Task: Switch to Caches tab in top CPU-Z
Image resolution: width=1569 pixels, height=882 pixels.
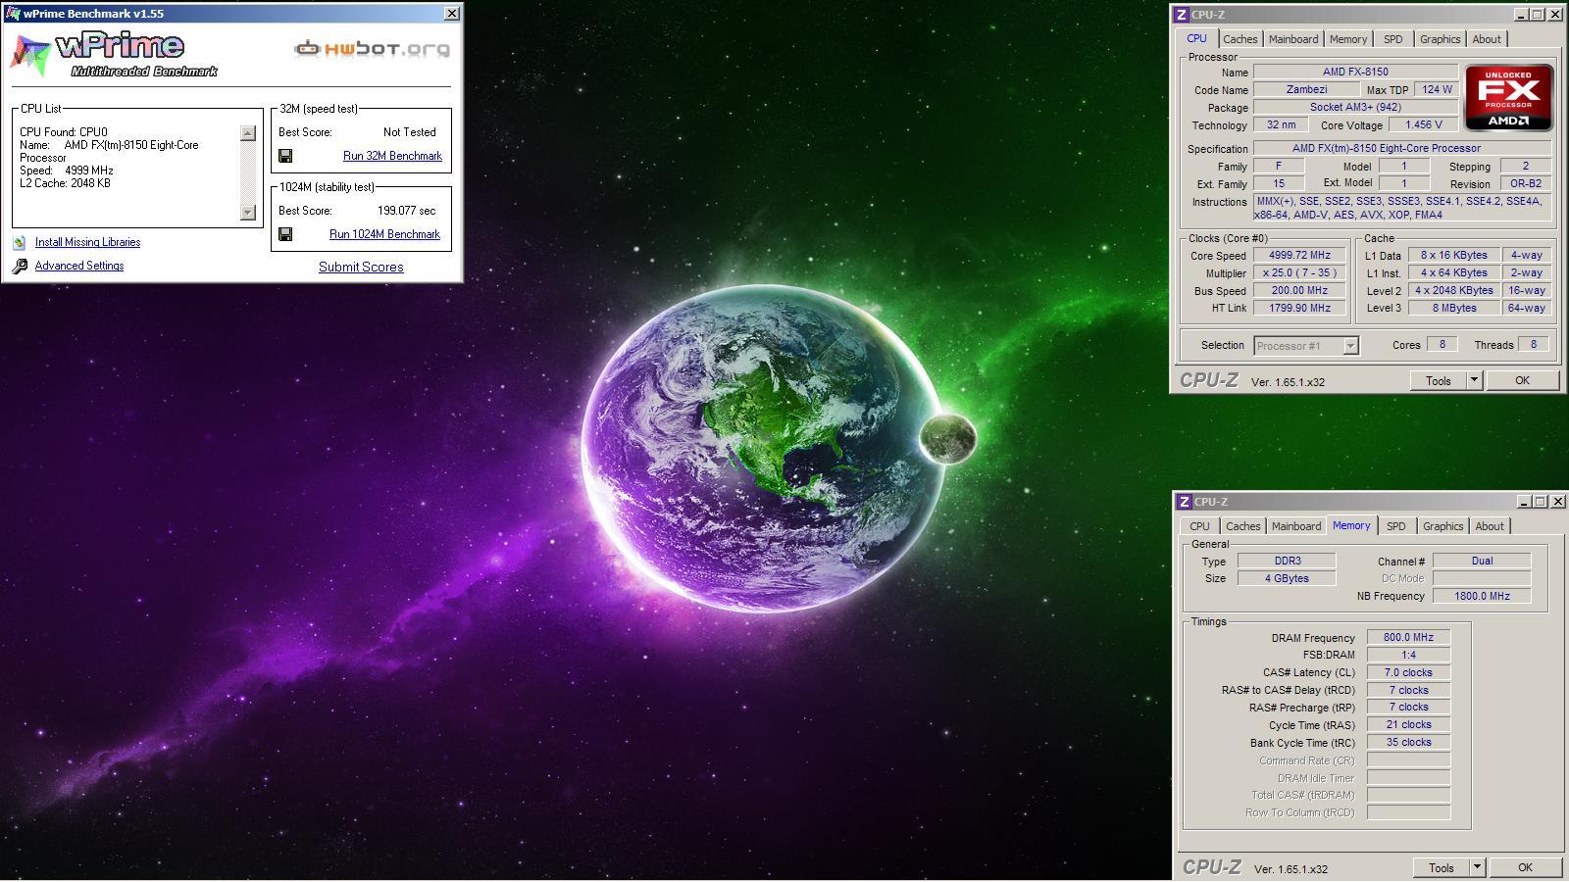Action: click(x=1240, y=39)
